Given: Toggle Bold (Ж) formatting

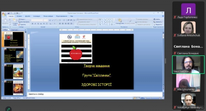Looking at the screenshot, I should point(32,24).
